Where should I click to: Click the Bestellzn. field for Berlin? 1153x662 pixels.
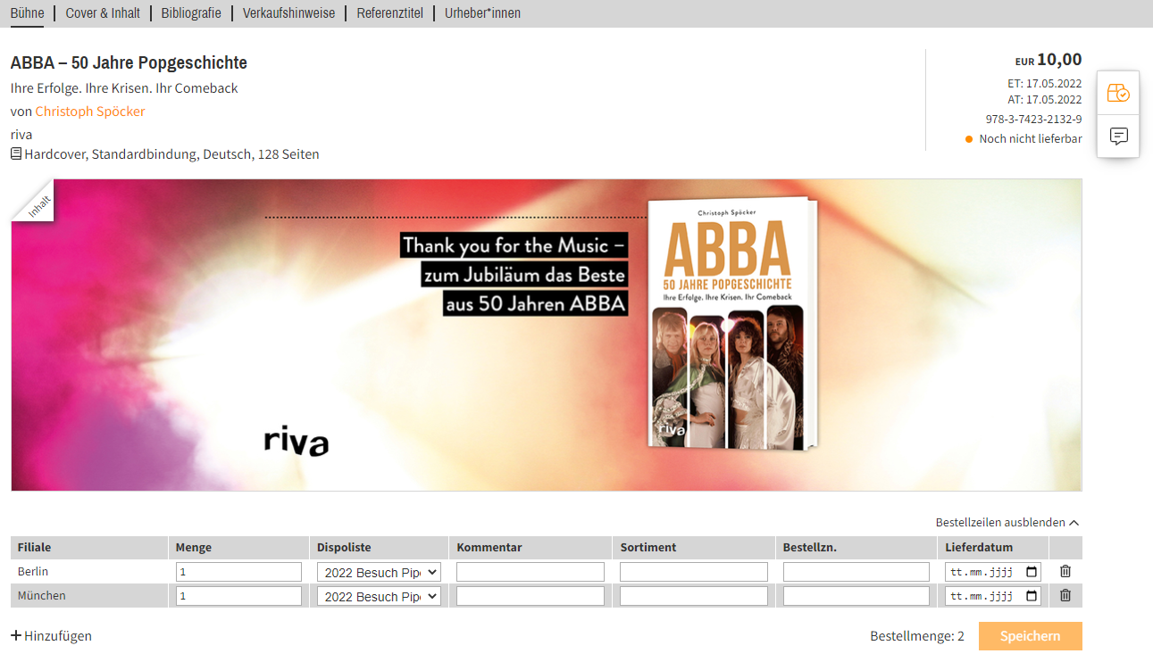(x=856, y=572)
